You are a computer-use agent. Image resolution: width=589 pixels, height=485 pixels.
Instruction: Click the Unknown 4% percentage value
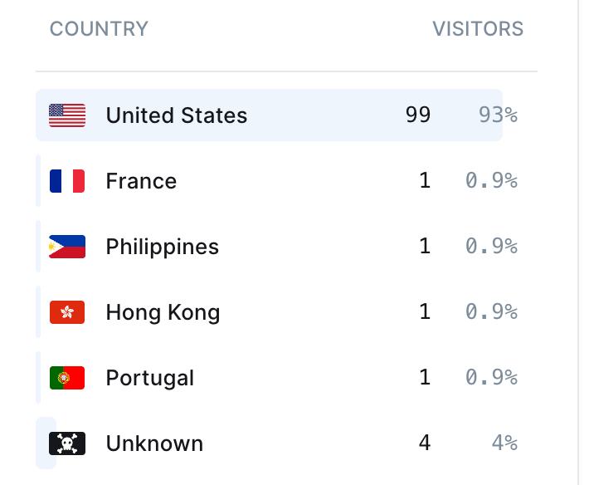pos(504,443)
